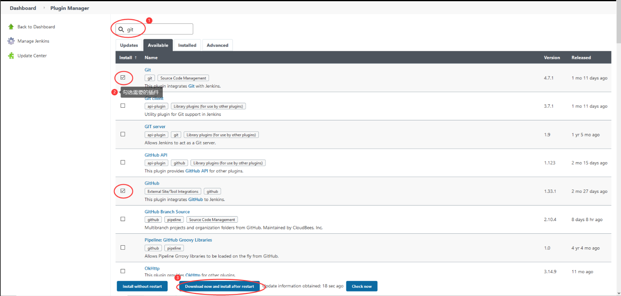Open the GIT server plugin link

[155, 127]
